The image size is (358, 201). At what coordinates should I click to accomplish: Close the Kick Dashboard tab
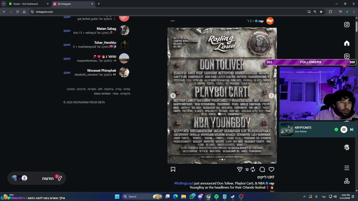point(48,4)
